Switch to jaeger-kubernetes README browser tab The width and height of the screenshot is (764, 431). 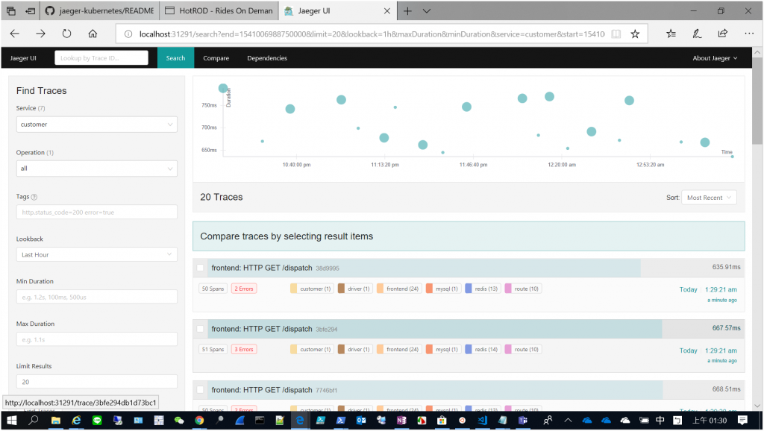click(100, 10)
